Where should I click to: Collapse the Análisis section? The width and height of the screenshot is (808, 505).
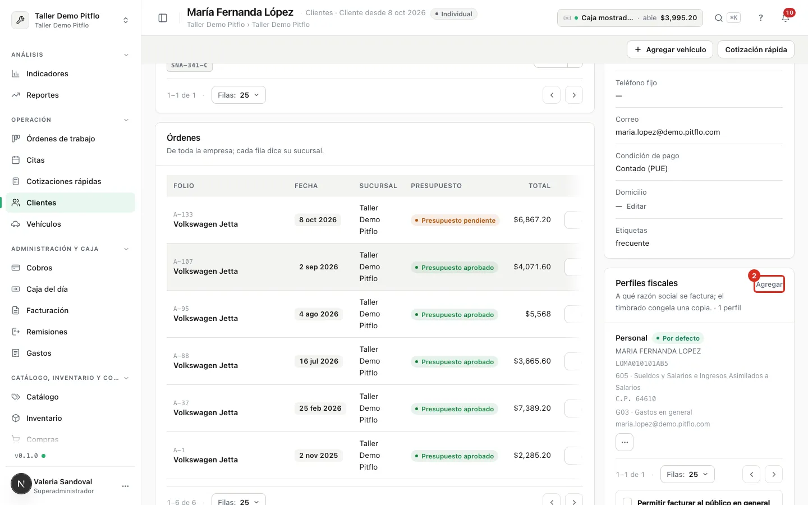point(126,55)
